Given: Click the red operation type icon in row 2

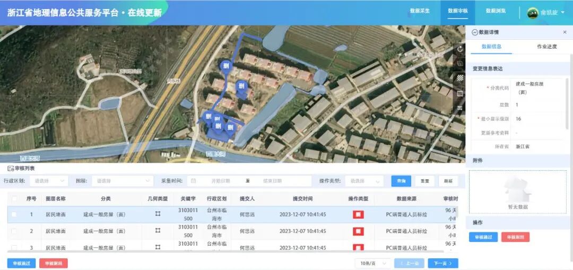Looking at the screenshot, I should coord(358,231).
